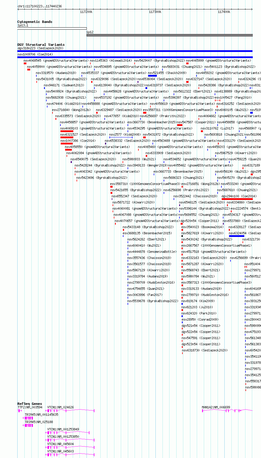Select the nsv819174 (Kim2009) label
261x458 pixels.
click(x=198, y=301)
